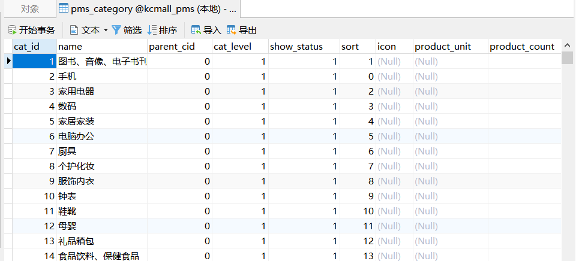Select name cell 图书、音像、电子书刊
The width and height of the screenshot is (576, 261).
102,61
